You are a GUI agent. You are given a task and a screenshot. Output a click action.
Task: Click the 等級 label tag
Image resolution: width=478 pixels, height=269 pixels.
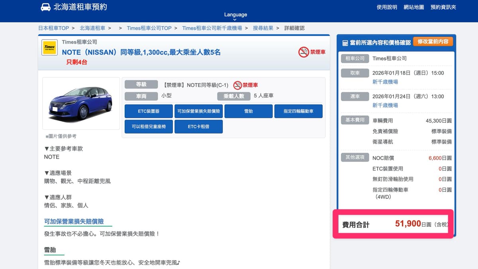point(141,84)
